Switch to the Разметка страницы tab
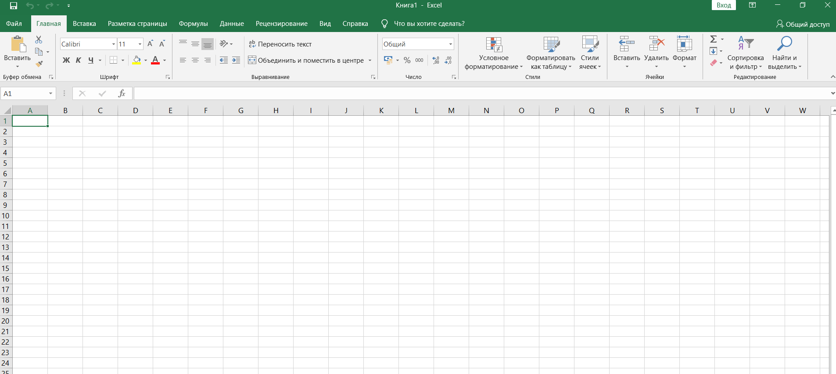 pos(137,24)
